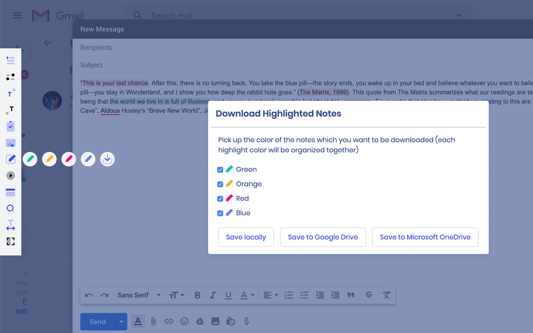Insert an emoji in the email
This screenshot has height=333, width=533.
[184, 321]
